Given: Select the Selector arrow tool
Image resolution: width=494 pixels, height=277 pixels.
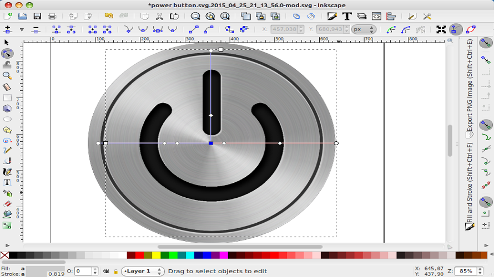Looking at the screenshot, I should (7, 42).
